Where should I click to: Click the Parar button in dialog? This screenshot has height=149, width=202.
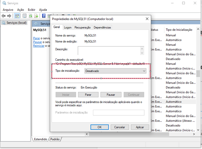(x=88, y=95)
